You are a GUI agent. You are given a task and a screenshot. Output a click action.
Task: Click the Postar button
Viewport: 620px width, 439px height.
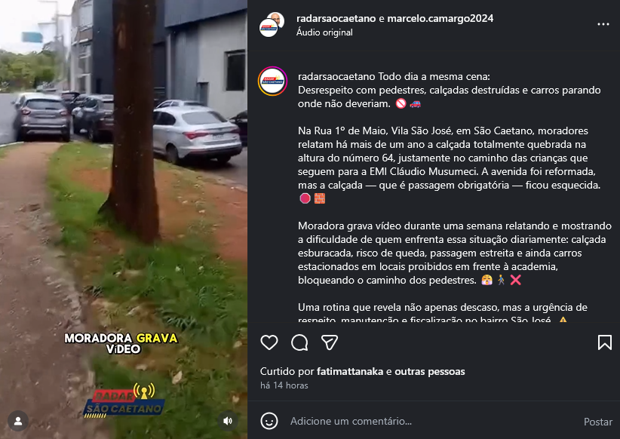pyautogui.click(x=597, y=422)
